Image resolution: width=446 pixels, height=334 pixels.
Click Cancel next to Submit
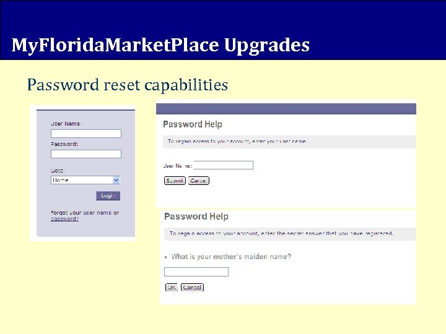tap(199, 181)
